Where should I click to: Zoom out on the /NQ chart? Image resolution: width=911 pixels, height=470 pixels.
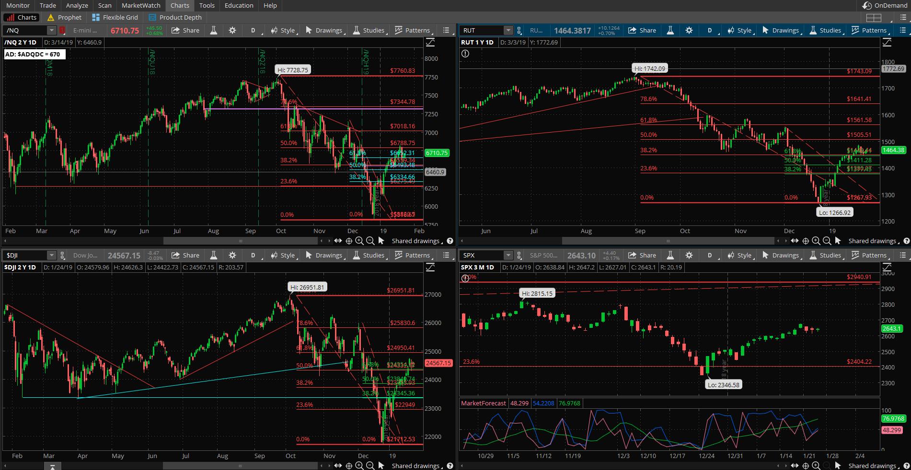(x=370, y=241)
